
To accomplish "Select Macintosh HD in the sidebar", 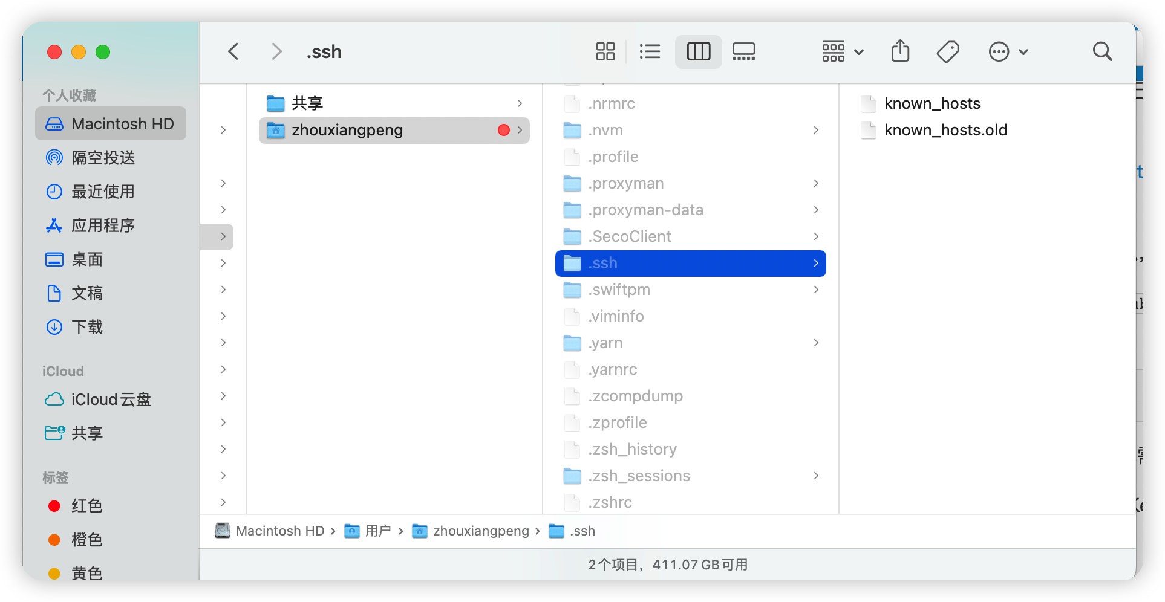I will point(111,124).
